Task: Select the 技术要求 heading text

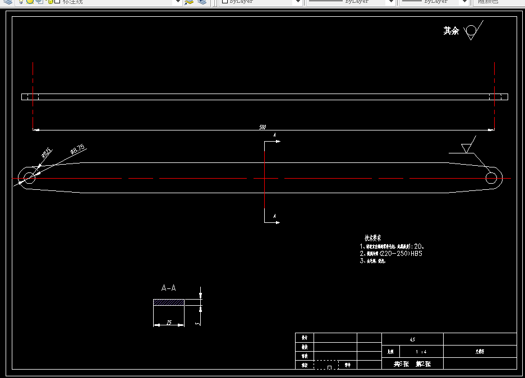Action: point(372,238)
